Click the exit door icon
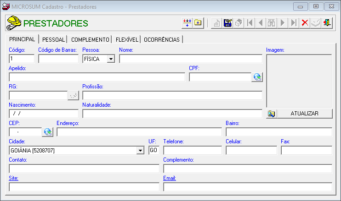Image resolution: width=341 pixels, height=201 pixels. [327, 23]
